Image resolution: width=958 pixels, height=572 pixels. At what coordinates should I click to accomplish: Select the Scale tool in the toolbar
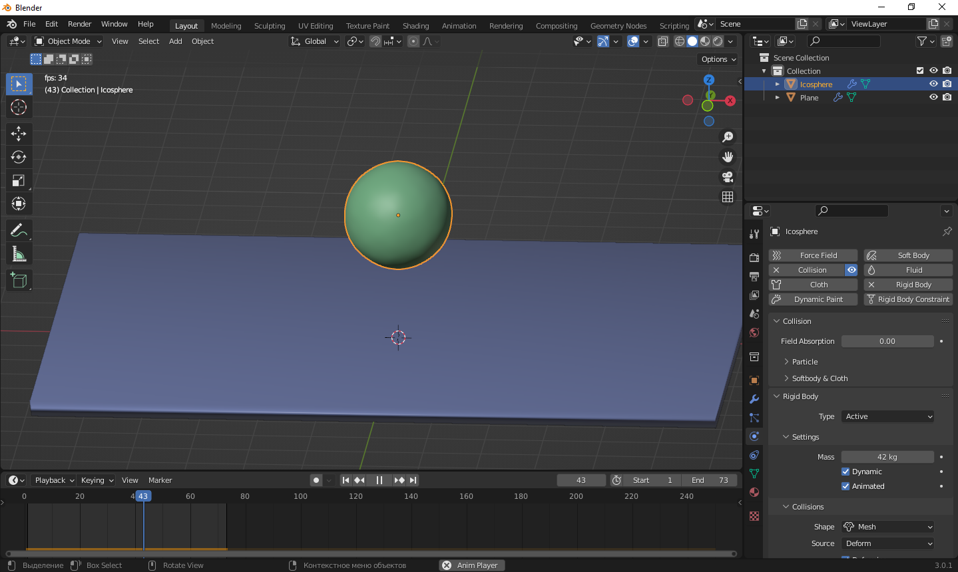point(19,180)
